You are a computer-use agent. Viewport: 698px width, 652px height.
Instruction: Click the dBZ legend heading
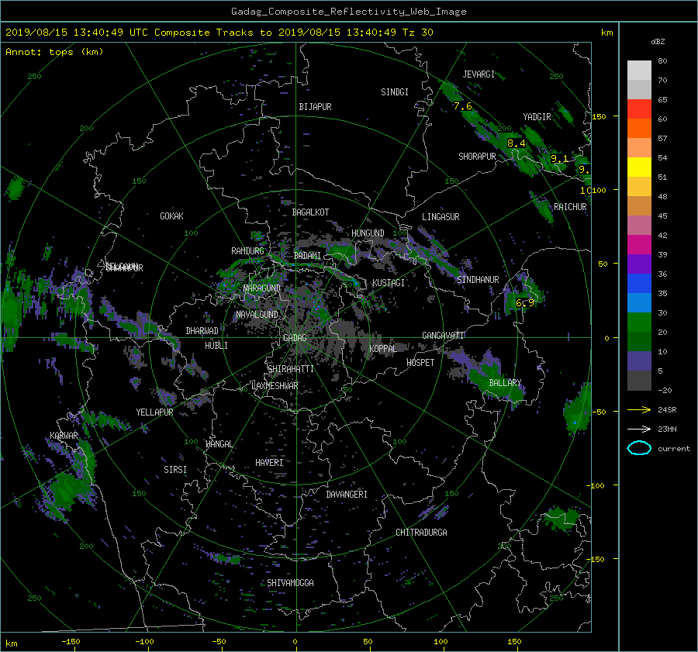tap(658, 42)
